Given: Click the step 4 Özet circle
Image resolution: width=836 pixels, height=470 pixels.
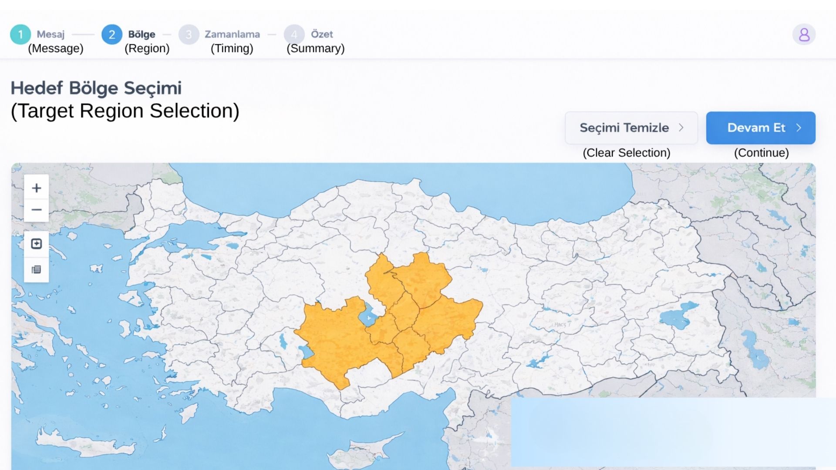Looking at the screenshot, I should [294, 34].
